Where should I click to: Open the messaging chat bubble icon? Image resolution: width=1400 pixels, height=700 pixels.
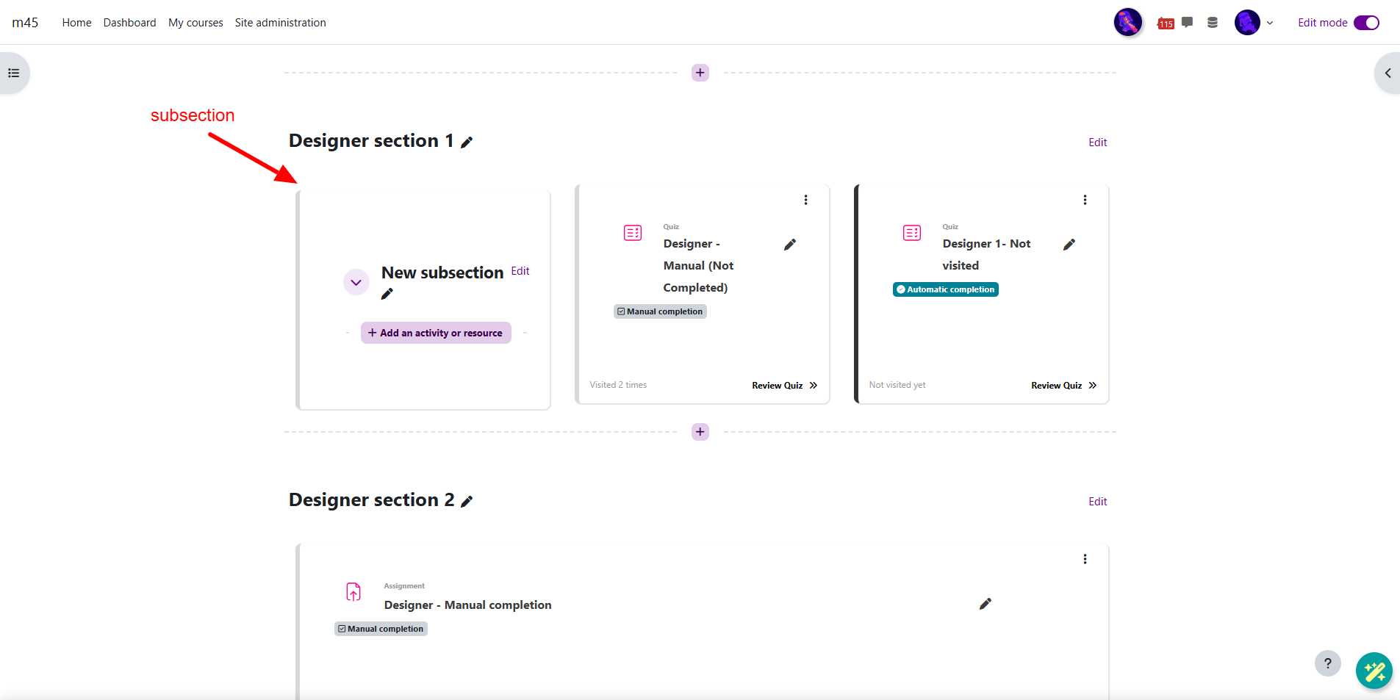tap(1187, 23)
